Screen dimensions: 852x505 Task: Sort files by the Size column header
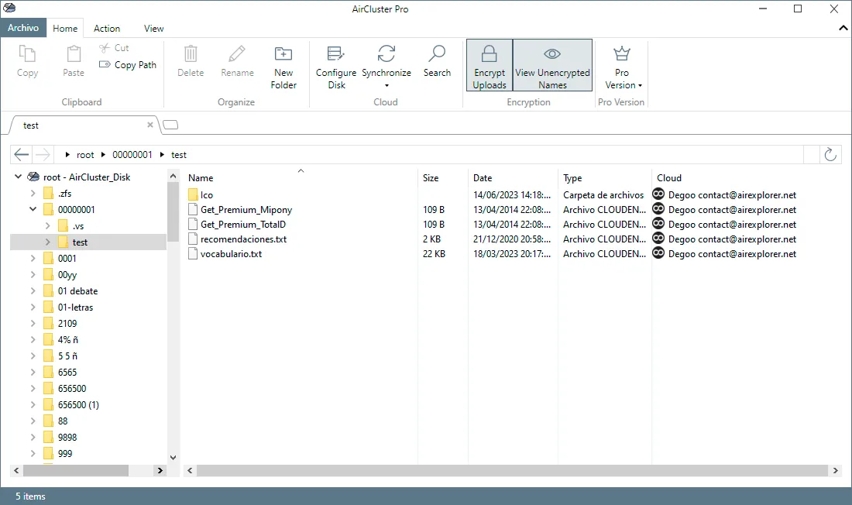point(431,177)
